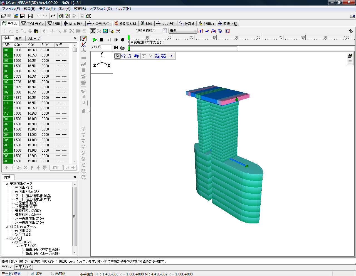
Task: Click the save floppy disk icon
Action: click(x=23, y=16)
